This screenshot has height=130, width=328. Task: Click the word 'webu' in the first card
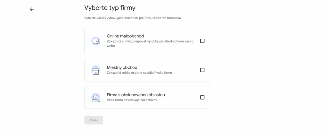(x=111, y=45)
